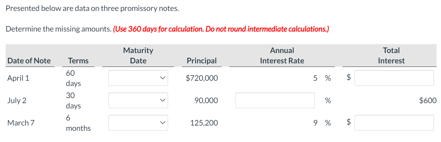Select the 90,000 principal amount
The width and height of the screenshot is (441, 142).
pyautogui.click(x=206, y=100)
